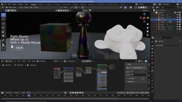Expand the Suzanne object in outliner
The height and width of the screenshot is (102, 182).
(x=156, y=29)
